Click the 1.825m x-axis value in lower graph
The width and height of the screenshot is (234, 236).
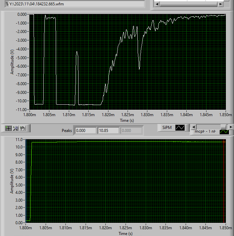pos(126,228)
